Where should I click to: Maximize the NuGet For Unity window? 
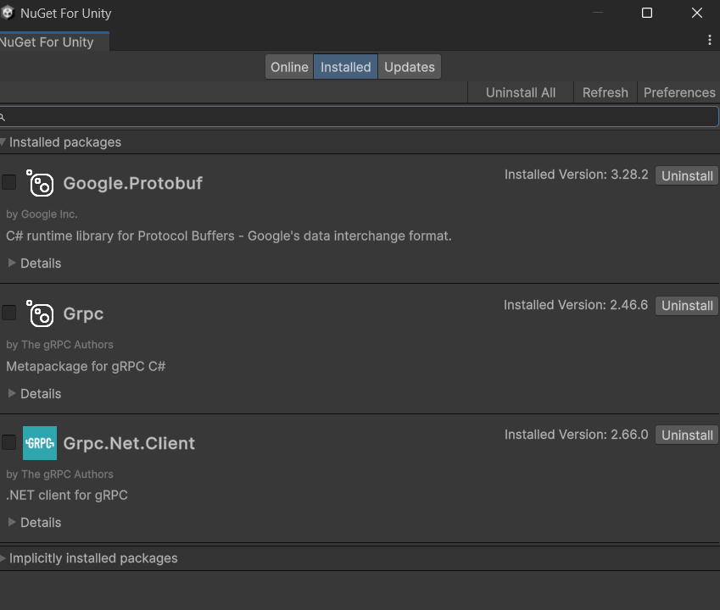(x=647, y=13)
